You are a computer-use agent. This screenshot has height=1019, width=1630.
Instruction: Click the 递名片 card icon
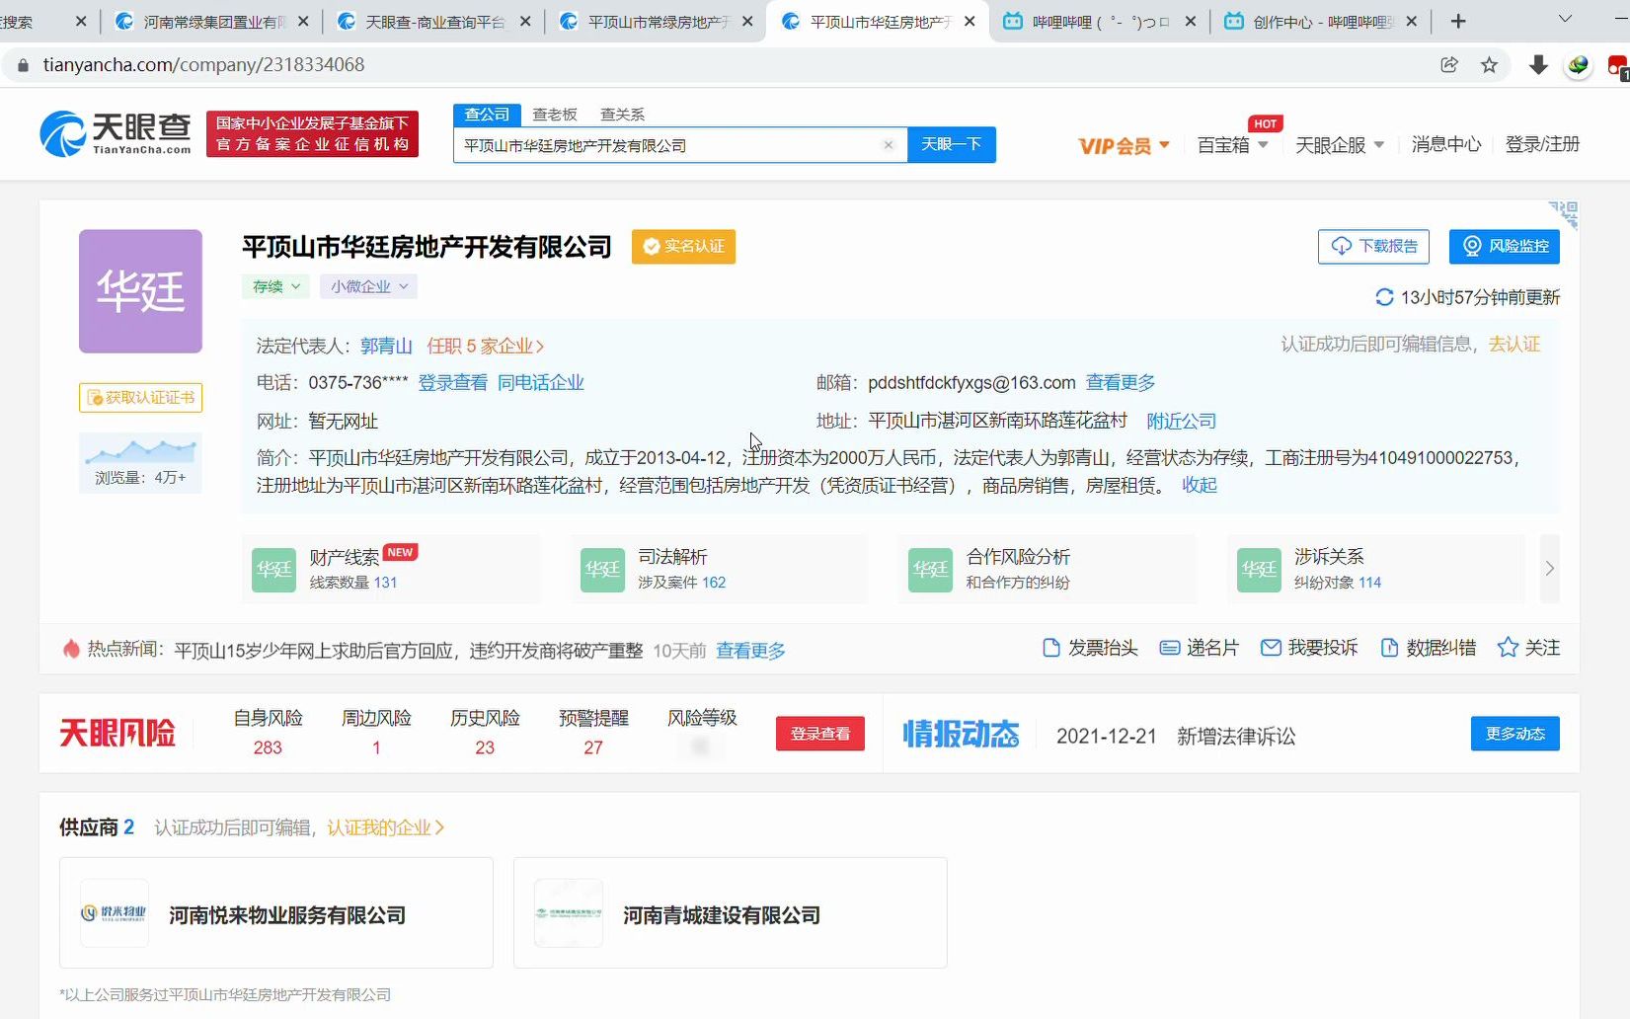click(1169, 648)
